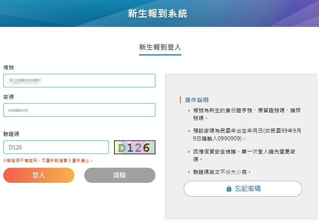Screen dimensions: 319x222
Task: Click the 帳號 account input field
Action: click(x=79, y=81)
